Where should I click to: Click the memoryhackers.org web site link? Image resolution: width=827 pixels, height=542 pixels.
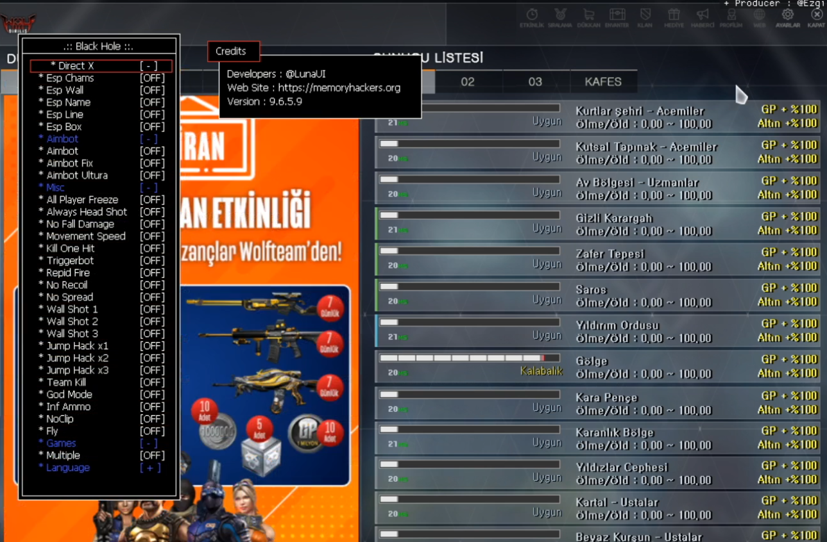pos(339,88)
